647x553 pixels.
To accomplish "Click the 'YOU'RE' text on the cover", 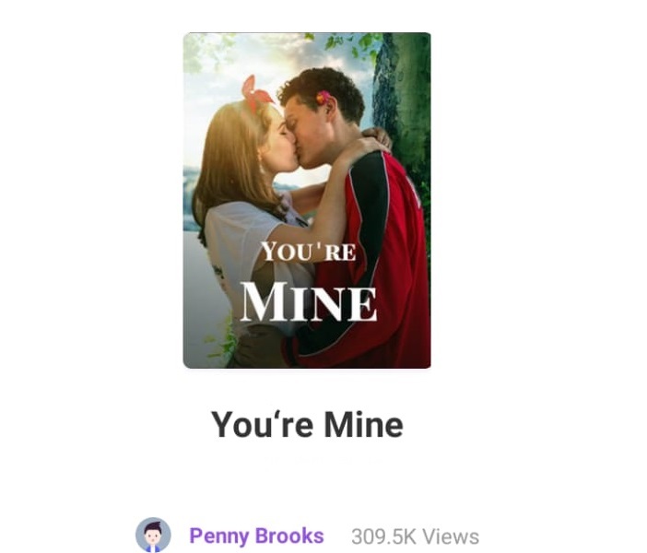I will pos(308,251).
